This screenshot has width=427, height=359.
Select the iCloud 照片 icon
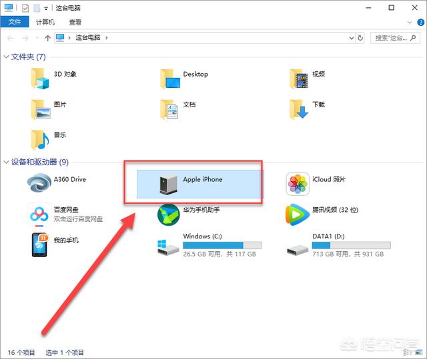click(298, 184)
